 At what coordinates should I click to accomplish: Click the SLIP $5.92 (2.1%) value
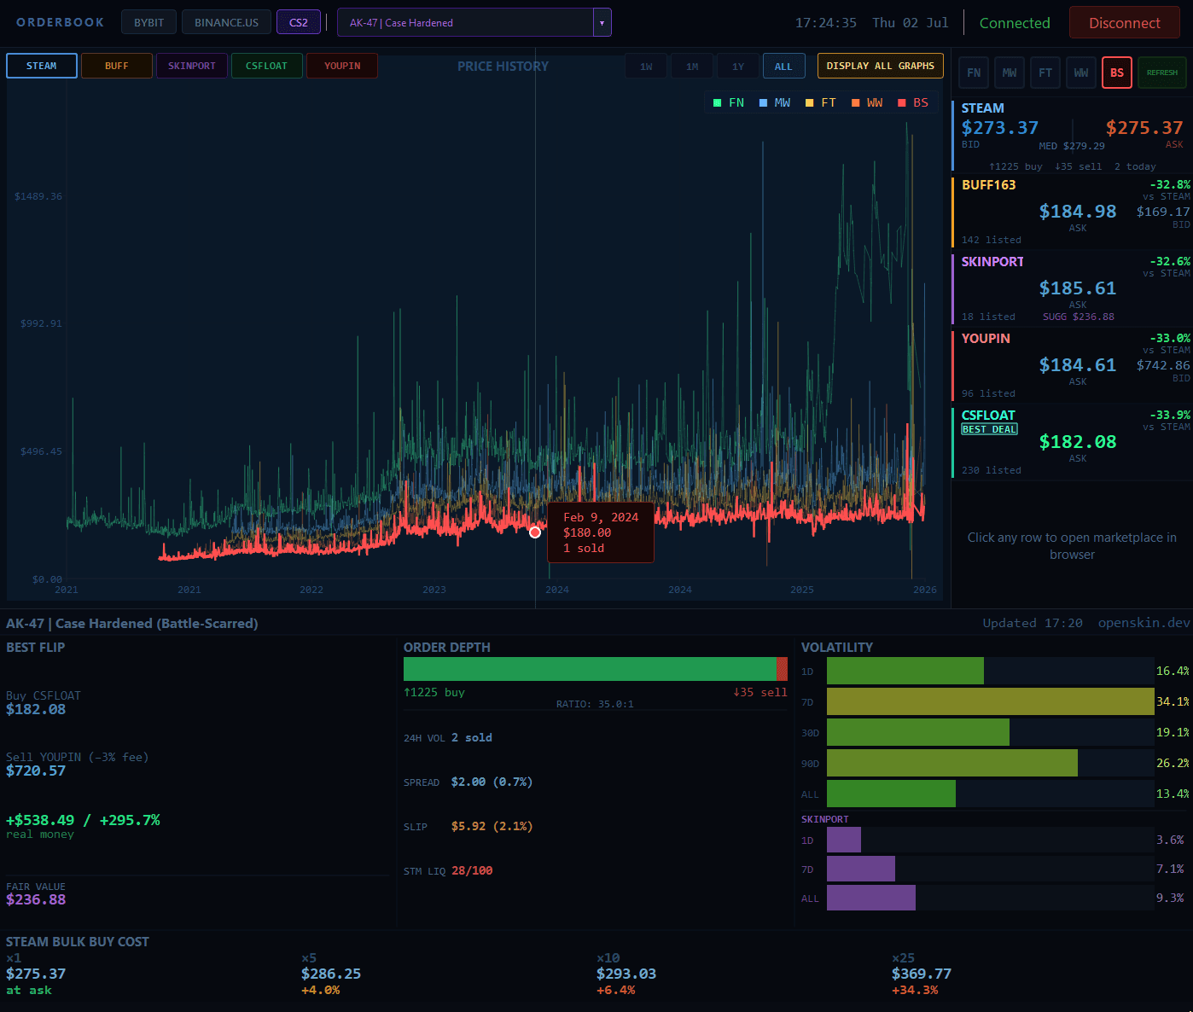[x=492, y=826]
